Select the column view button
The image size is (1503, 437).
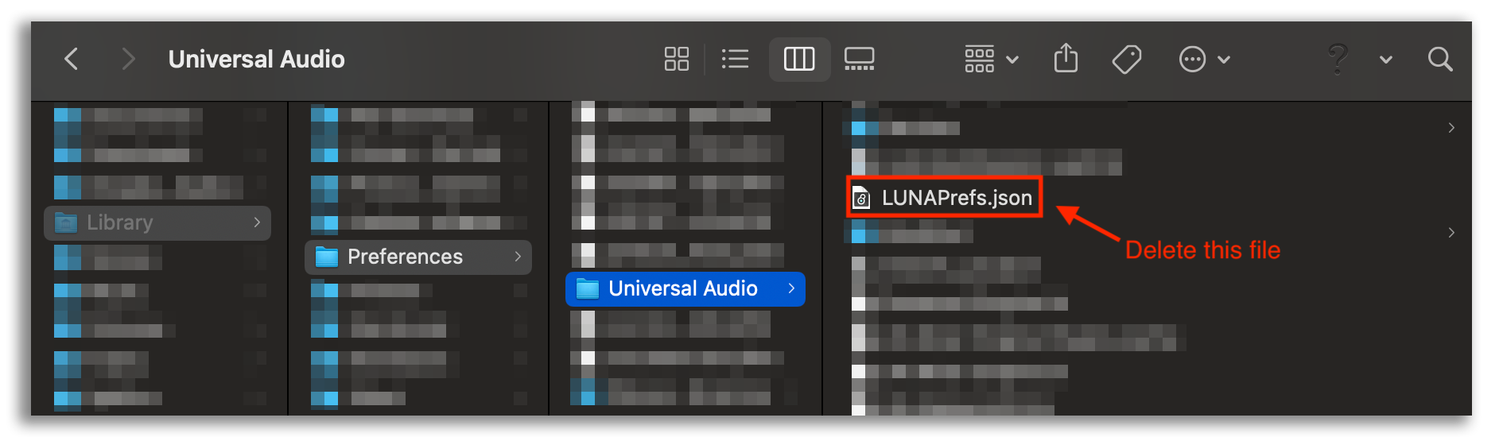pyautogui.click(x=799, y=59)
